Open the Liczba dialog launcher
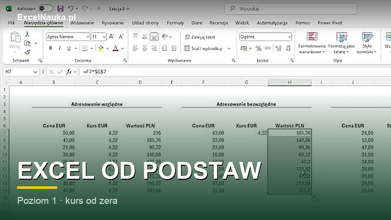391x220 pixels. 292,61
